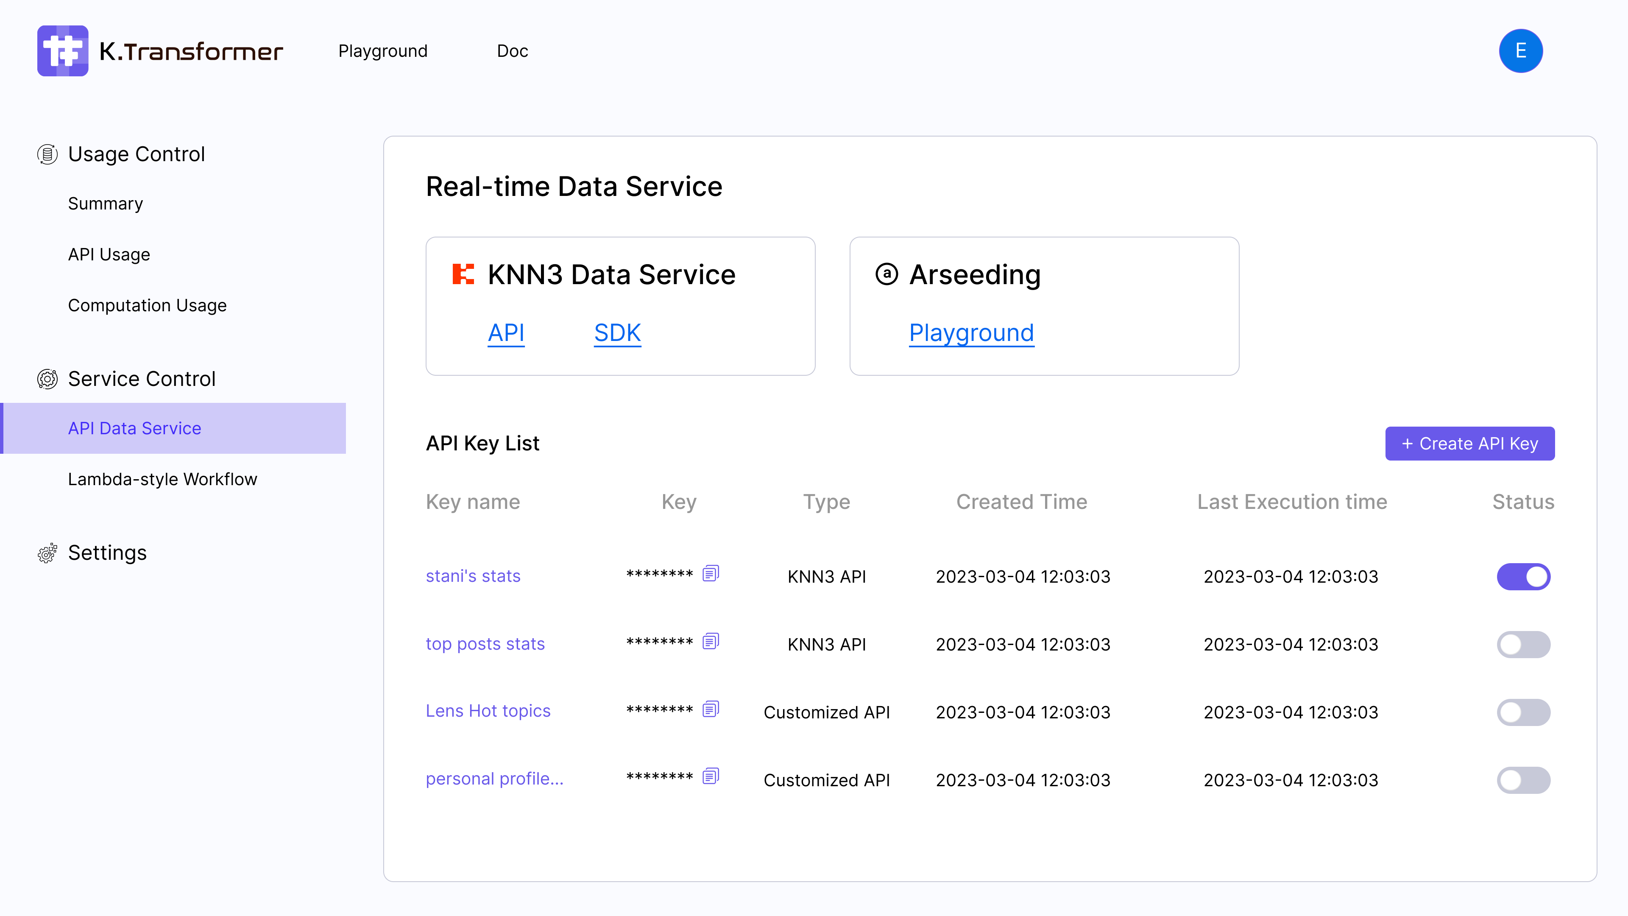
Task: Click the KNN3 red logo icon
Action: pyautogui.click(x=463, y=274)
